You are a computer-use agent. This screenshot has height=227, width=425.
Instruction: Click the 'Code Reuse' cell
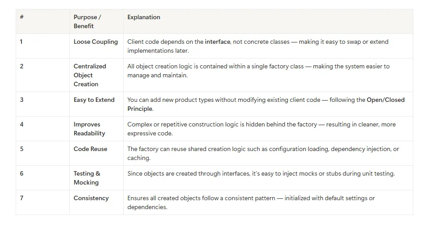96,153
